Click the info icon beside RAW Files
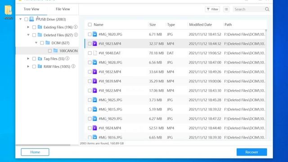288x162 pixels. pyautogui.click(x=73, y=66)
